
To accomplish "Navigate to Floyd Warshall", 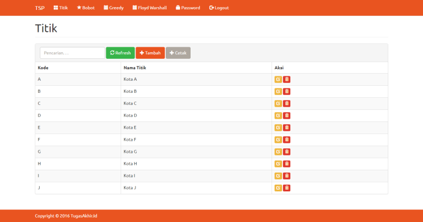I will click(x=149, y=8).
